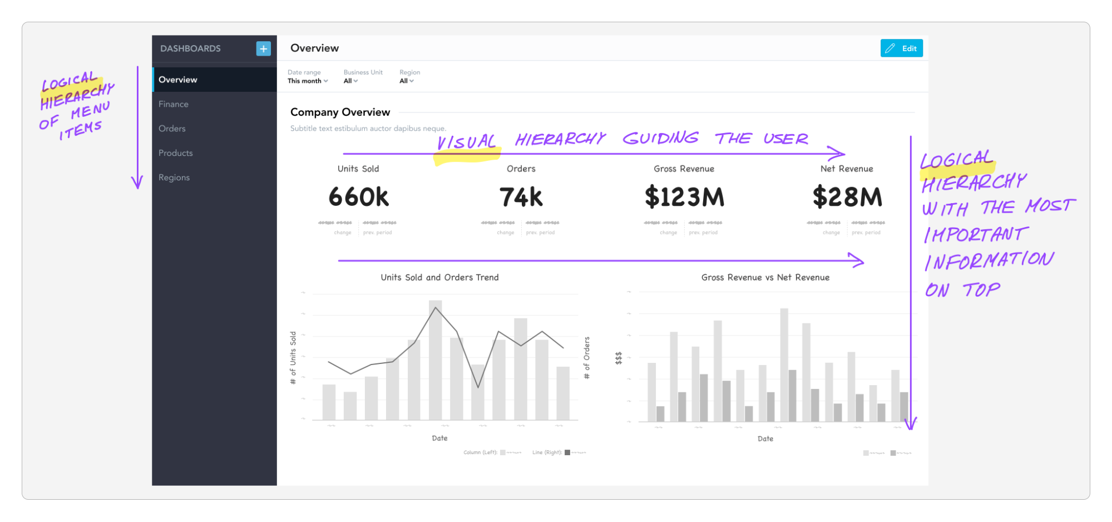Select the Orders 74k metric
The width and height of the screenshot is (1112, 522).
(x=521, y=197)
